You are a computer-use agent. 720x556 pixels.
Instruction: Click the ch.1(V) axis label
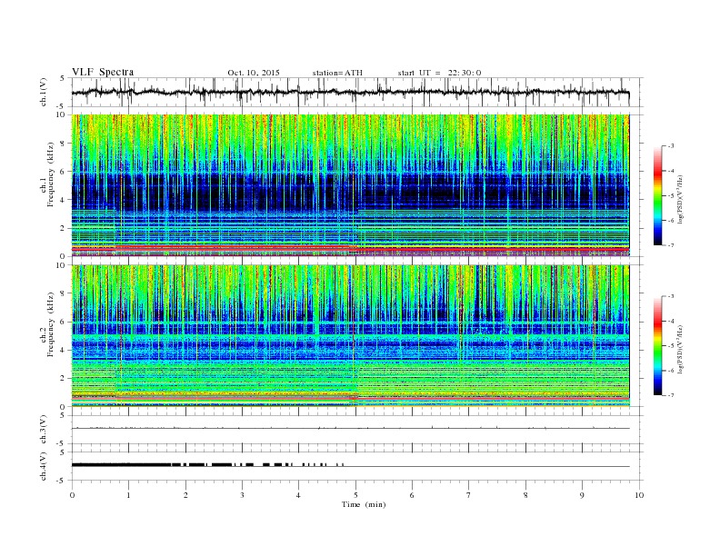coord(44,92)
